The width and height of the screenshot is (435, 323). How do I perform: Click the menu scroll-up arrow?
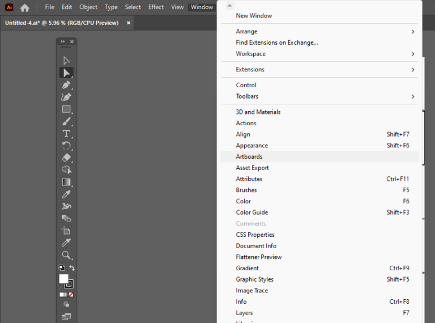(x=230, y=6)
